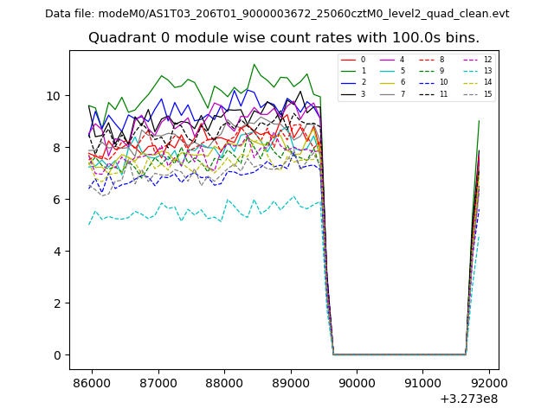This screenshot has width=554, height=415.
Task: Select the magenta solid legend line for module 4
Action: [x=388, y=60]
